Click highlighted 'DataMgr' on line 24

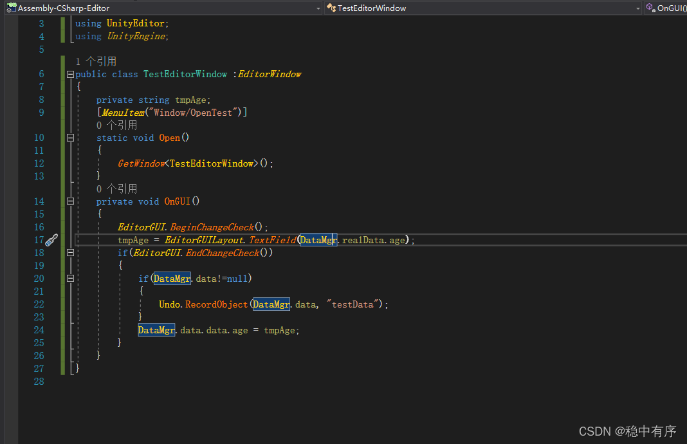(x=156, y=330)
